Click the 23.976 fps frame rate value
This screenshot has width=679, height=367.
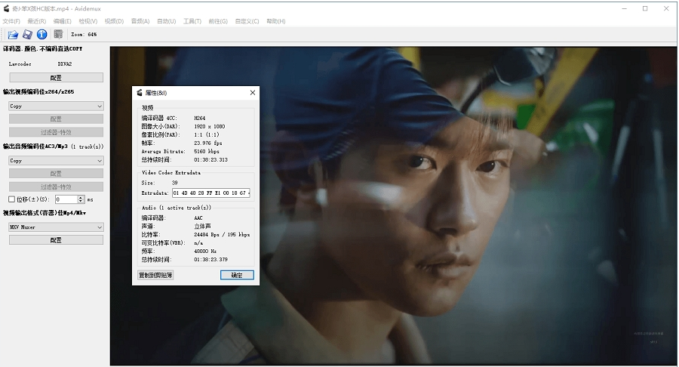[208, 143]
